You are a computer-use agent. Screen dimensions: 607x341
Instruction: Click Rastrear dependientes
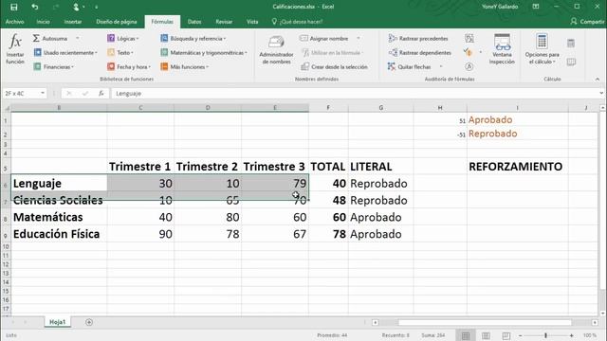(419, 53)
